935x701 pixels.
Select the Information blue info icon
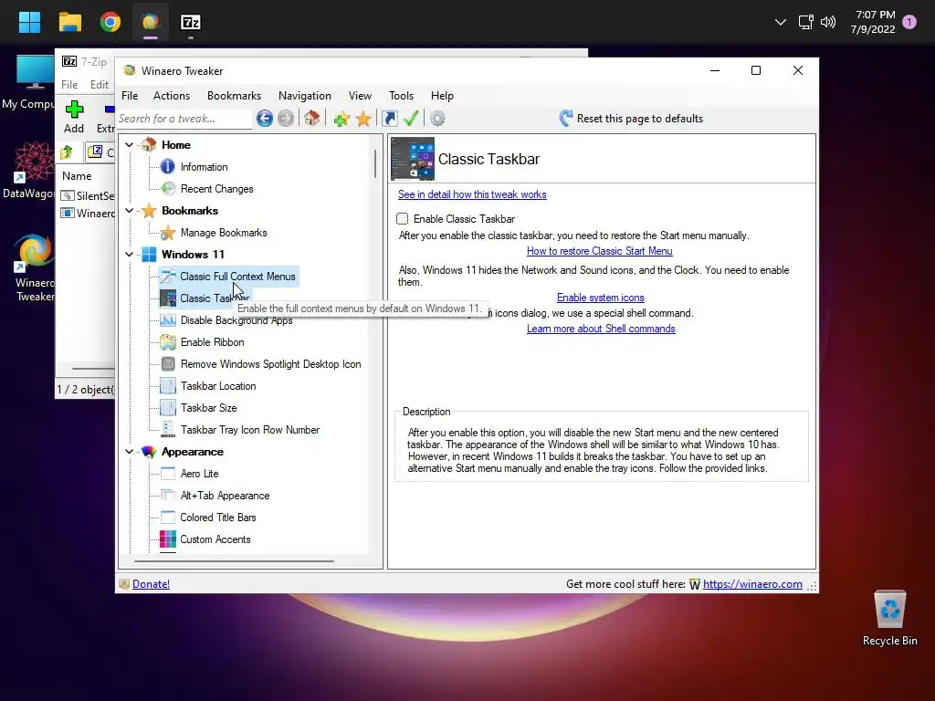[168, 167]
